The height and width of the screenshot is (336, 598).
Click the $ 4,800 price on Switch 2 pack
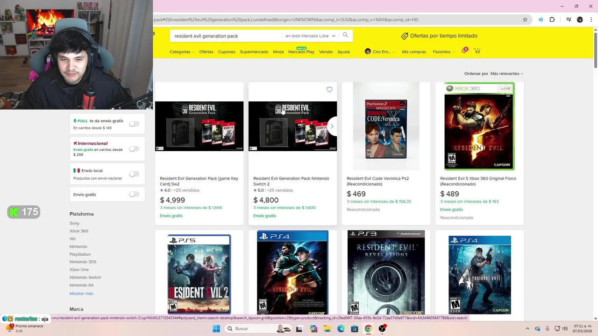point(266,200)
